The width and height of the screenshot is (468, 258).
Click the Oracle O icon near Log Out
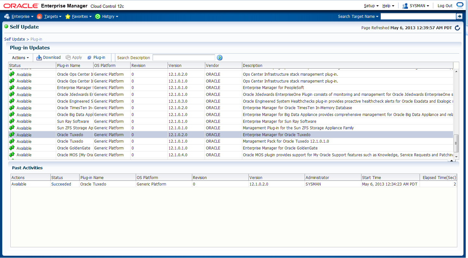[x=460, y=5]
